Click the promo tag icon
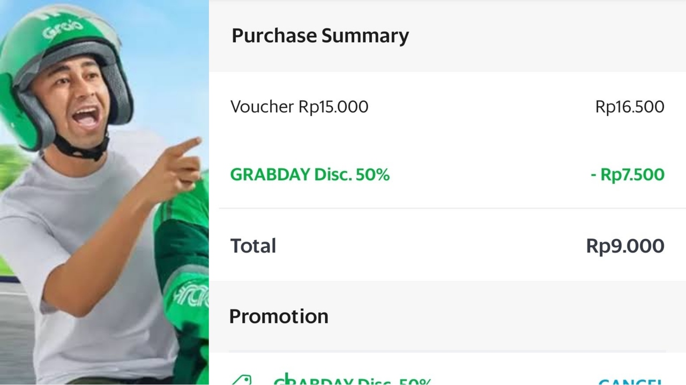 pos(241,380)
